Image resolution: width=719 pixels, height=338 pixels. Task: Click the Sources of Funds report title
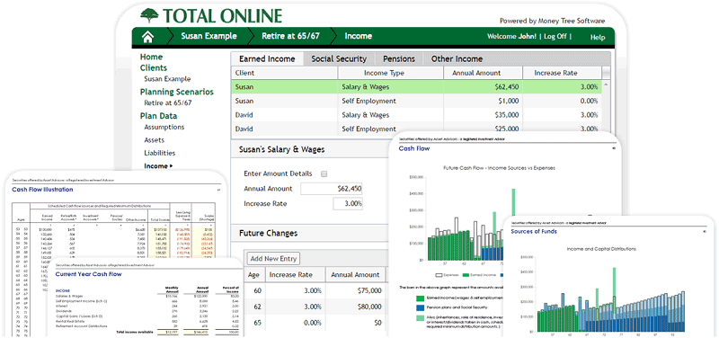tap(534, 232)
